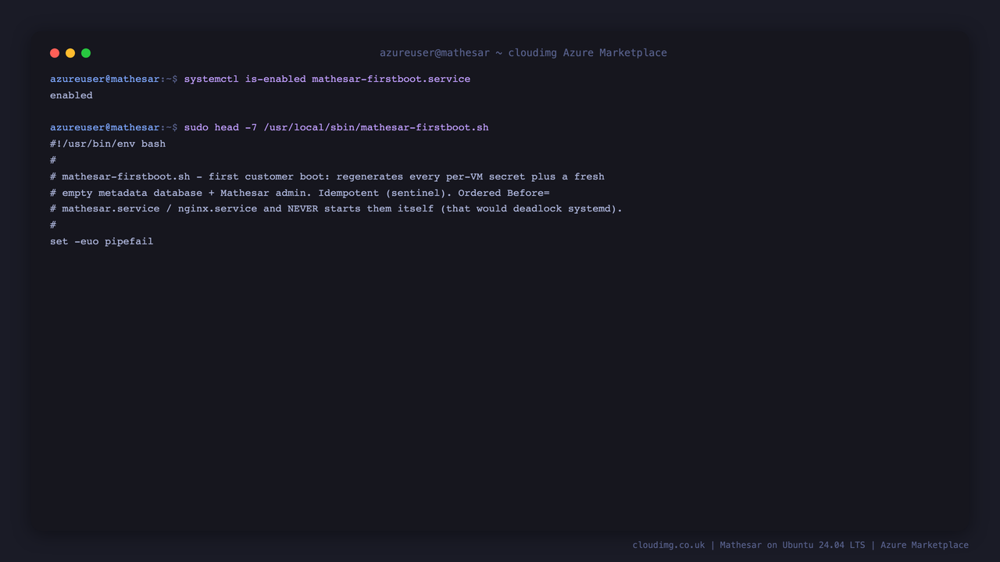Click the yellow minimize window dot
The image size is (1000, 562).
click(x=70, y=53)
